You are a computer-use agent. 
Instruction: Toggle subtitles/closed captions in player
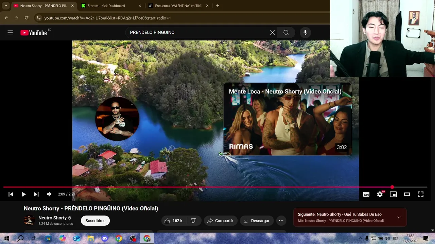point(366,194)
